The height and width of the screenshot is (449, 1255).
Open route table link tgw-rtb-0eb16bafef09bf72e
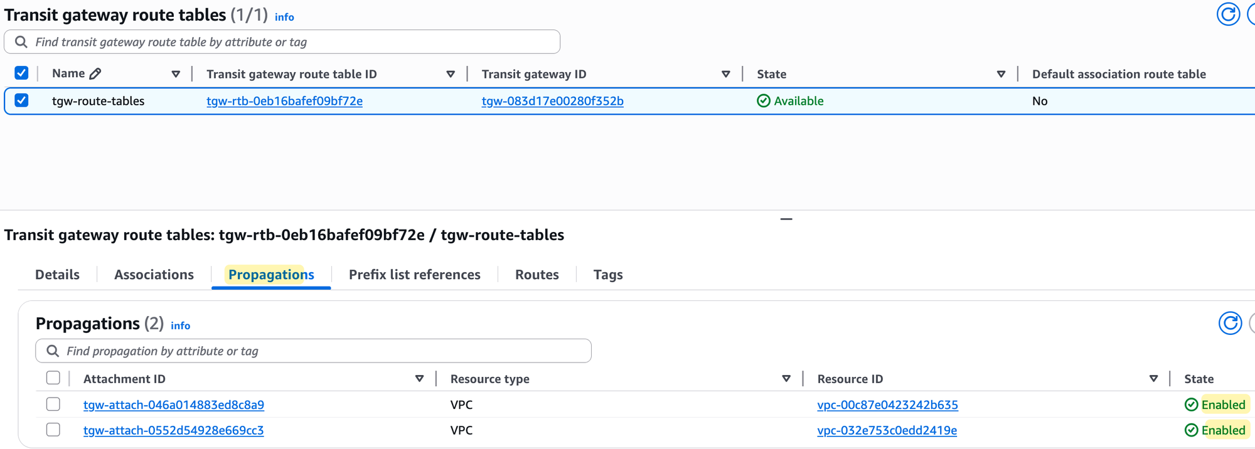284,101
